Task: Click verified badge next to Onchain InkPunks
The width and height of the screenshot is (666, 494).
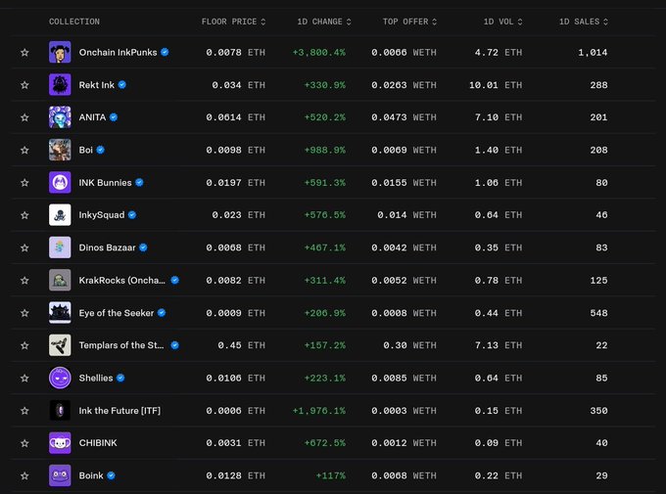Action: click(165, 52)
